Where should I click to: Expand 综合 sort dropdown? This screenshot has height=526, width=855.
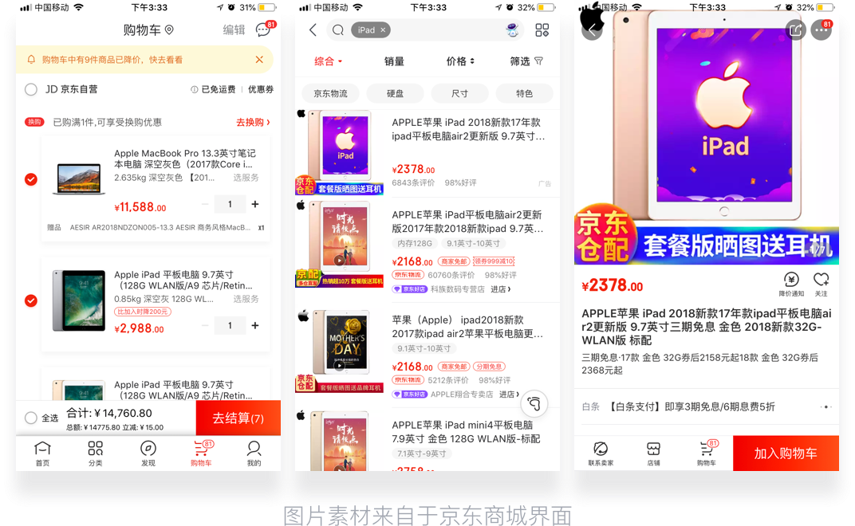click(329, 61)
